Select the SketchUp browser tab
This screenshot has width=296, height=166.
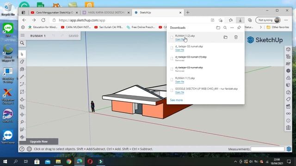[x=158, y=12]
